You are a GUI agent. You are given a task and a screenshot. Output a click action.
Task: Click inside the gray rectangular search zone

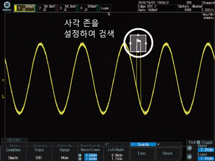[x=138, y=43]
